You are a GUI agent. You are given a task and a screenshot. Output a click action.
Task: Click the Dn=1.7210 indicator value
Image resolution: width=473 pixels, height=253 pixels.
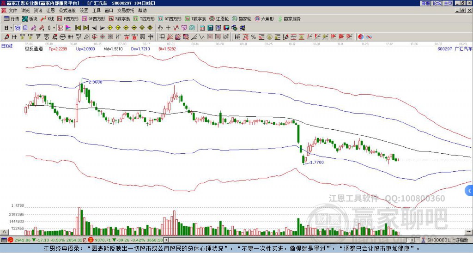[x=140, y=49]
